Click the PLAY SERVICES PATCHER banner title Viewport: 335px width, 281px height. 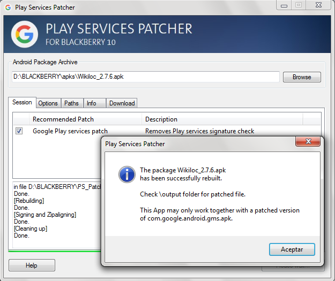pyautogui.click(x=119, y=29)
